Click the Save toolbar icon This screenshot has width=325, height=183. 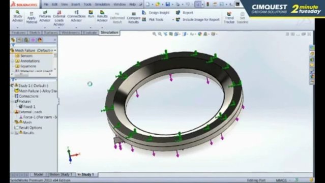point(168,4)
